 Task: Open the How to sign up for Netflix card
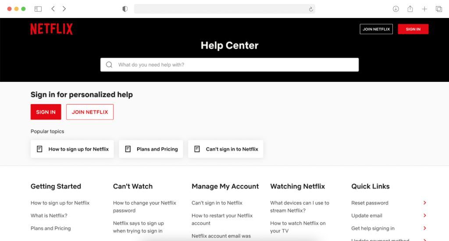point(72,149)
